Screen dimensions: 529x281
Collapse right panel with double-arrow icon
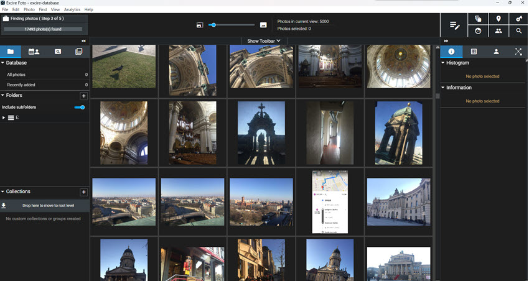[x=446, y=41]
